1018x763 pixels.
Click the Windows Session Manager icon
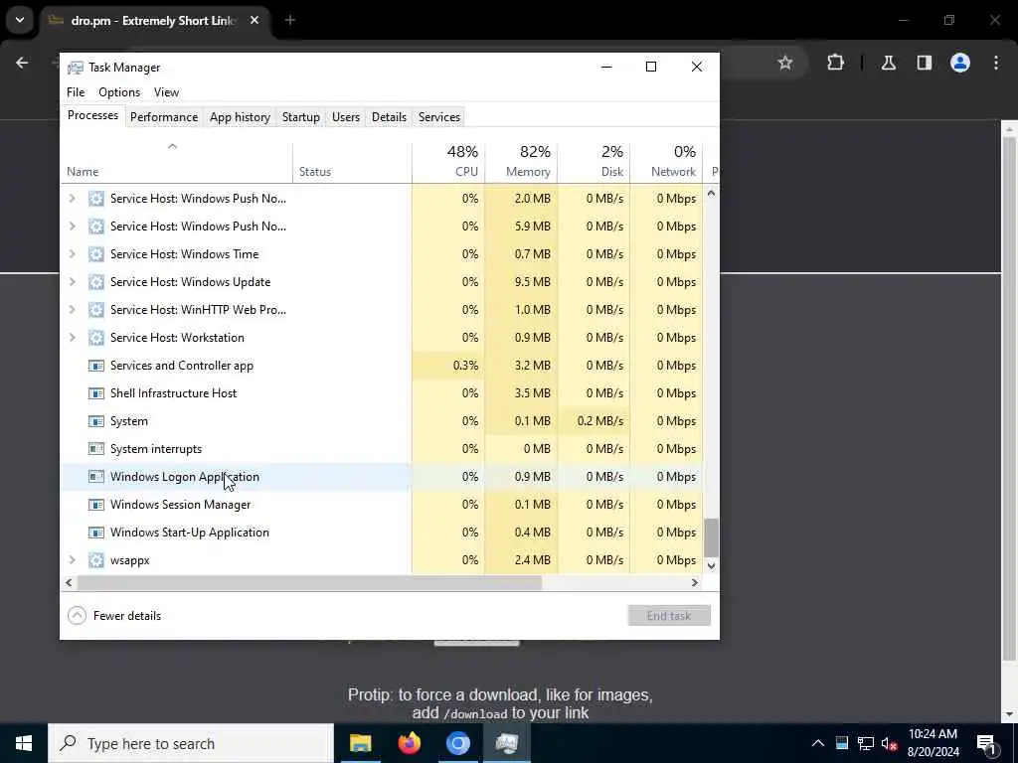(x=96, y=505)
